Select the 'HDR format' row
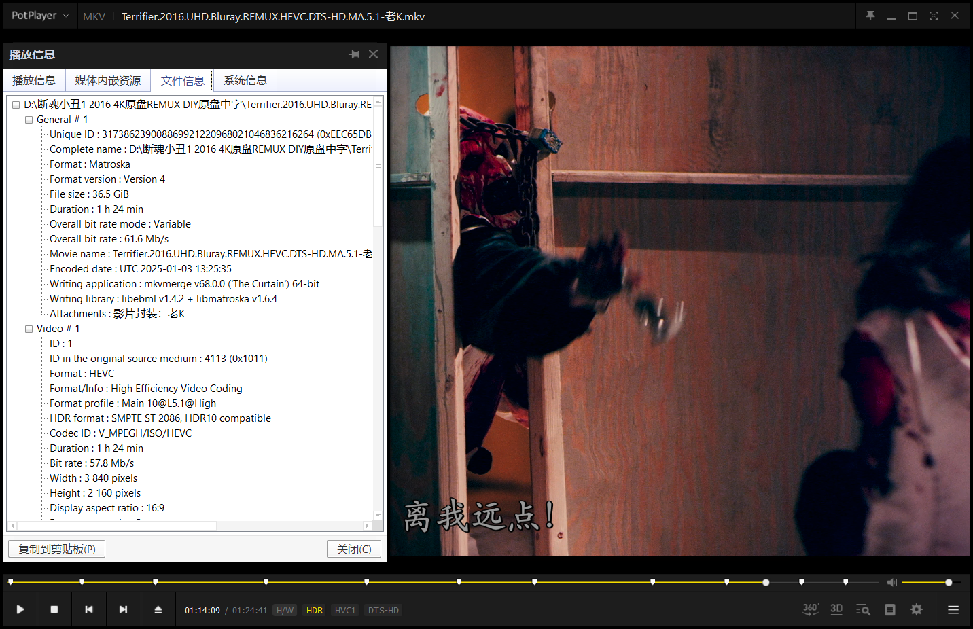The height and width of the screenshot is (629, 973). pos(160,418)
